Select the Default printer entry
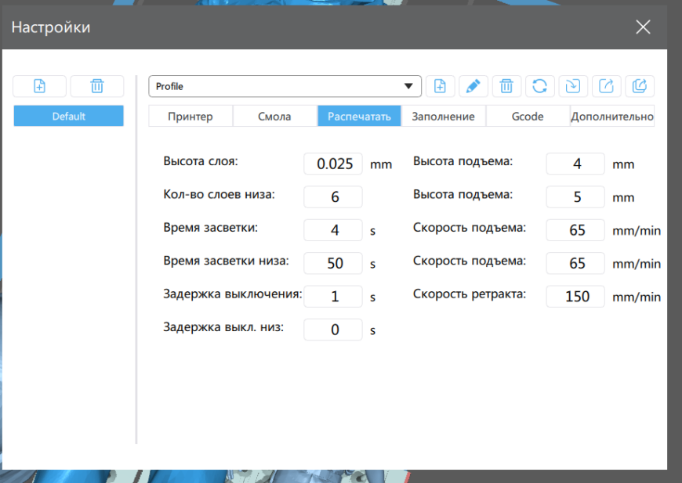The height and width of the screenshot is (483, 682). point(69,116)
